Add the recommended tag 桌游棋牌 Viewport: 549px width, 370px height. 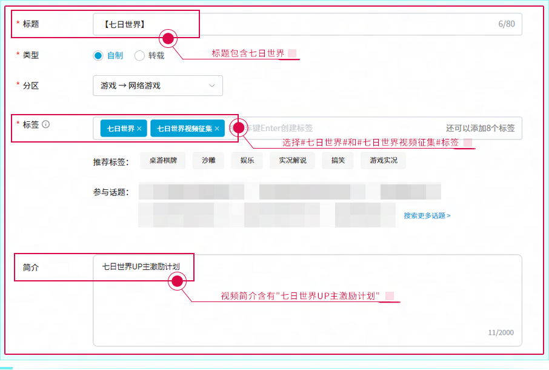coord(162,161)
